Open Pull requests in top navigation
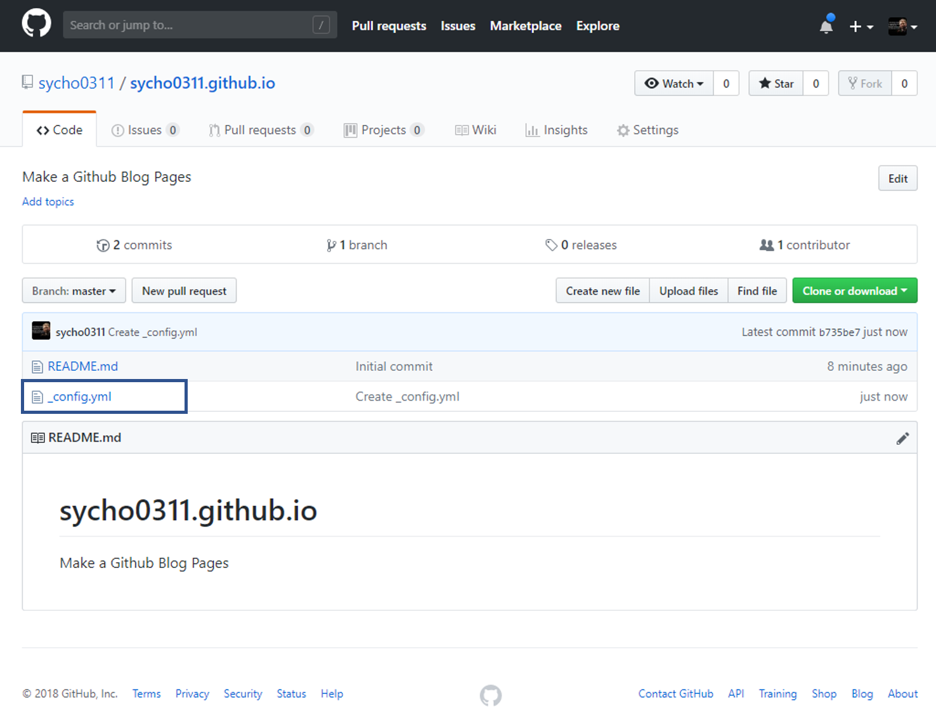 click(389, 26)
